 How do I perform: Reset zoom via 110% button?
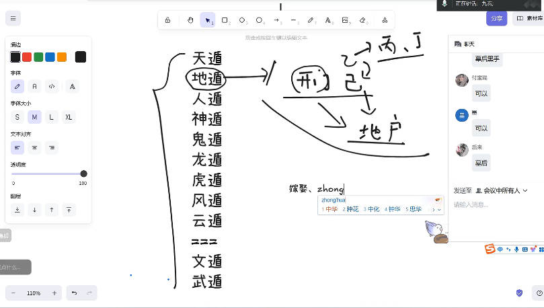[x=34, y=293]
